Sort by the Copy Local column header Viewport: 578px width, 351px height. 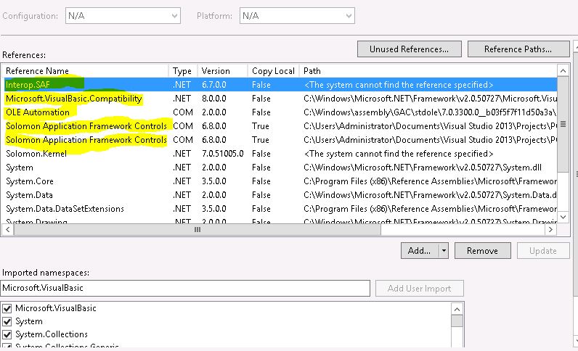tap(273, 71)
